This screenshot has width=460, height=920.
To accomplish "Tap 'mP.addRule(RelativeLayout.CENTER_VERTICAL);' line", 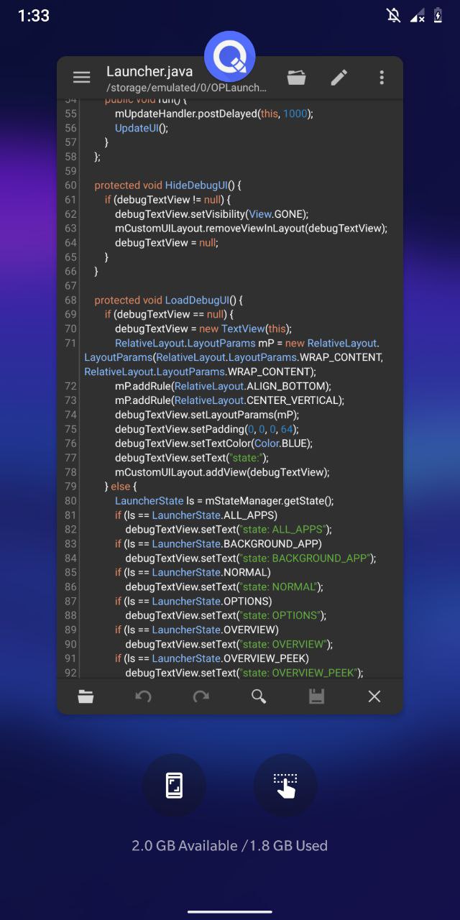I will [229, 400].
